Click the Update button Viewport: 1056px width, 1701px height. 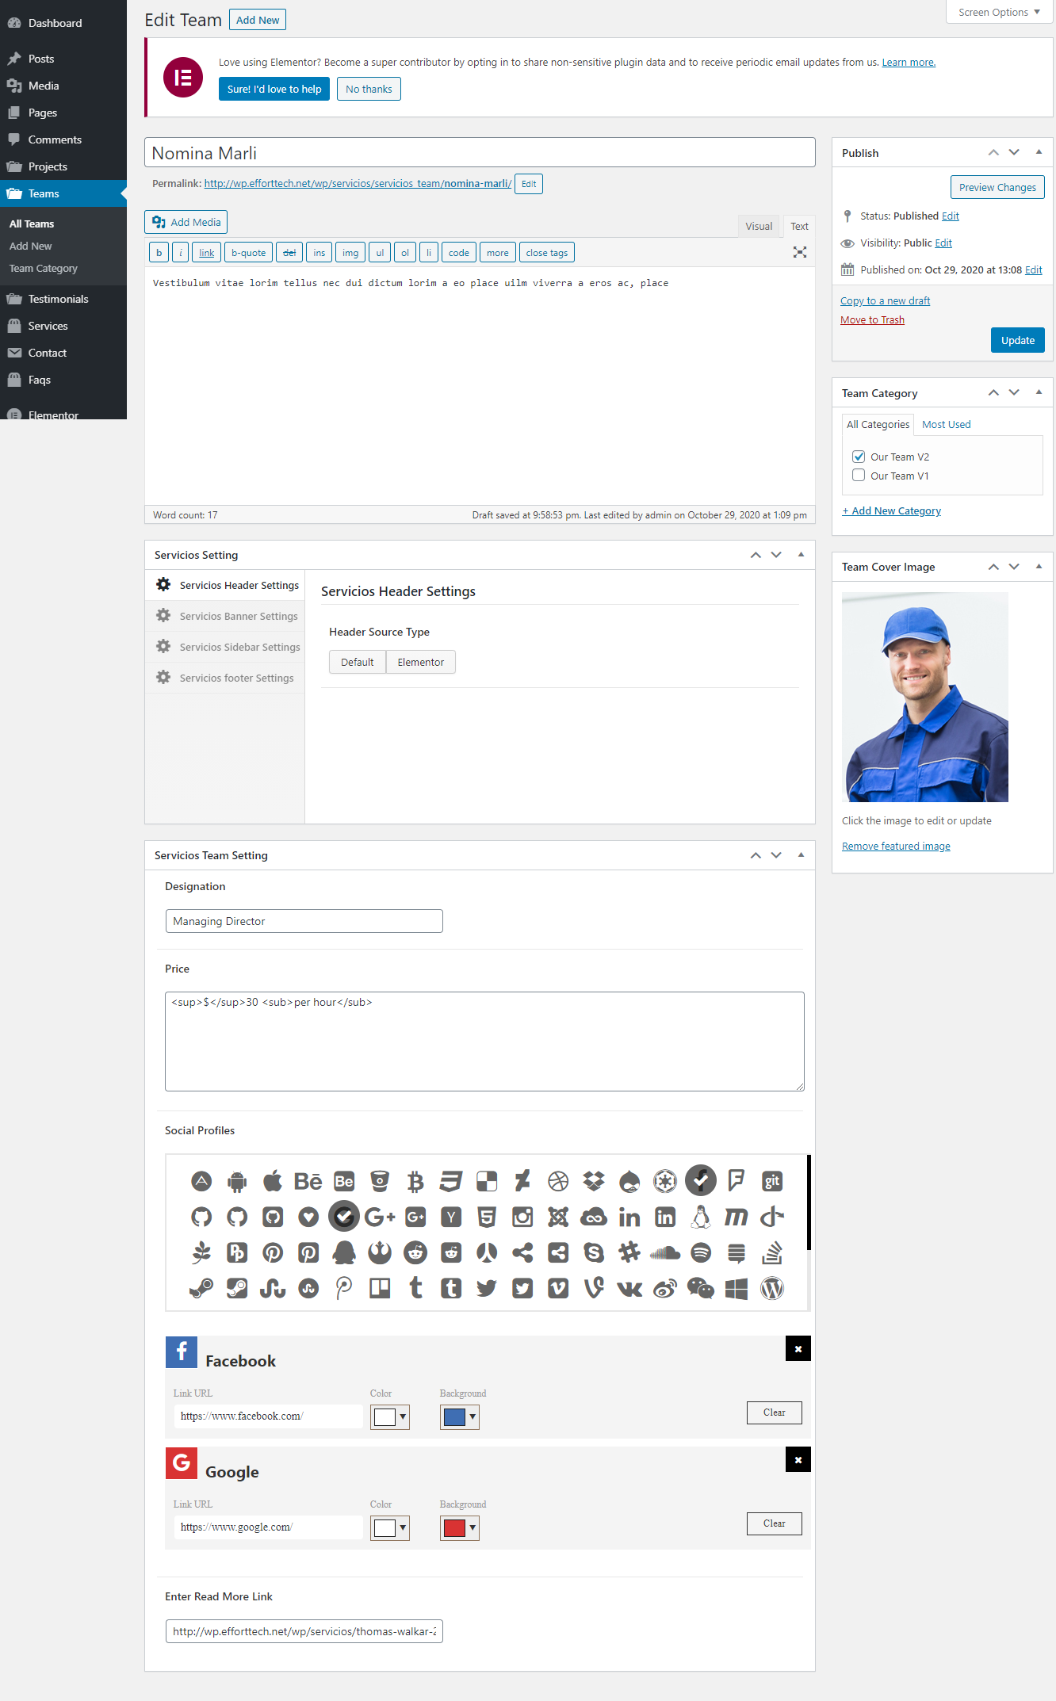pyautogui.click(x=1017, y=340)
